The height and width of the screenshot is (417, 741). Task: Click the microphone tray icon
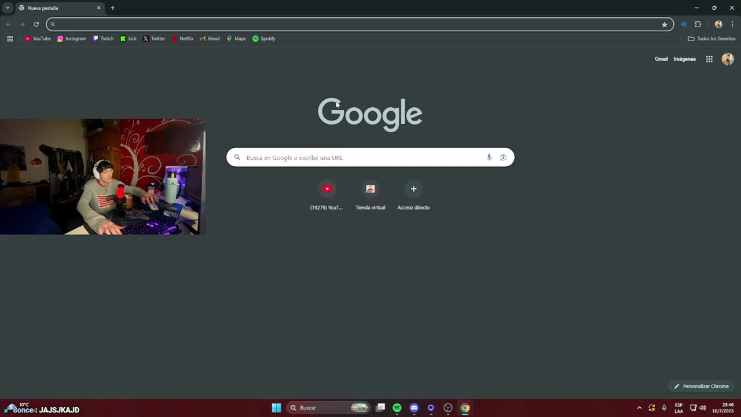point(664,408)
